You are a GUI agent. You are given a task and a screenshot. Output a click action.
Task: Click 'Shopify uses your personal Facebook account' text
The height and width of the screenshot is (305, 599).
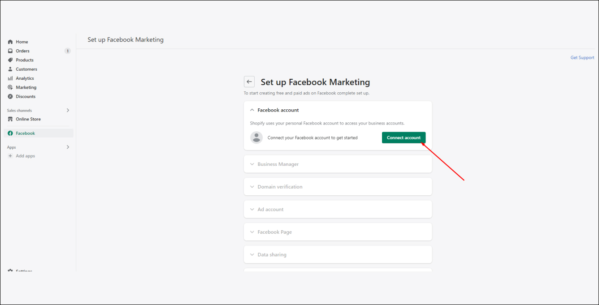(327, 123)
